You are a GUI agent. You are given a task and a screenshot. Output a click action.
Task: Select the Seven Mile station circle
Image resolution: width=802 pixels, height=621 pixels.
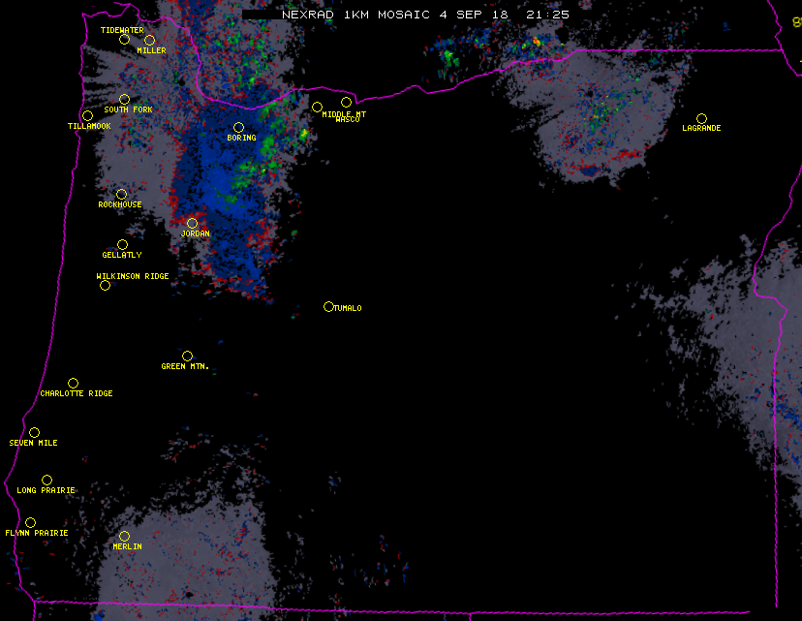click(34, 432)
